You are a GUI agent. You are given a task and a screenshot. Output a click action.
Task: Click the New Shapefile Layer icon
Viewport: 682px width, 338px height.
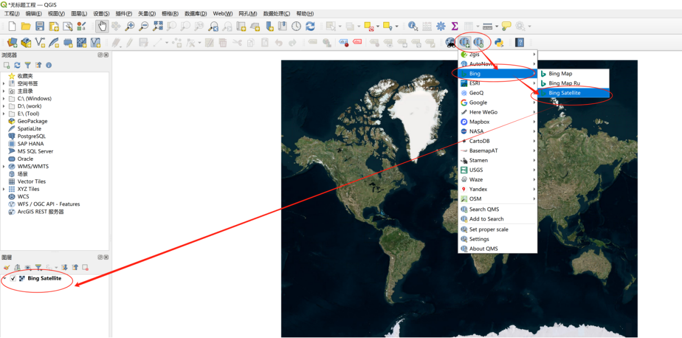point(40,42)
